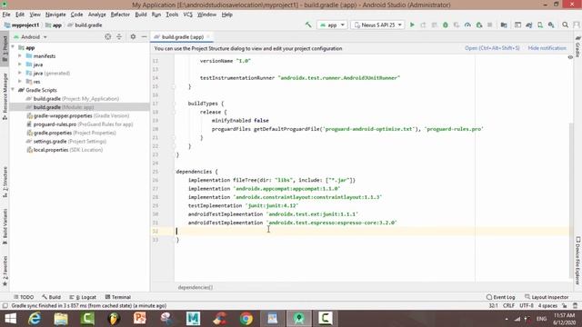
Task: Open the Navigate menu
Action: point(55,15)
